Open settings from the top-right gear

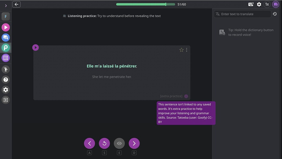point(259,4)
